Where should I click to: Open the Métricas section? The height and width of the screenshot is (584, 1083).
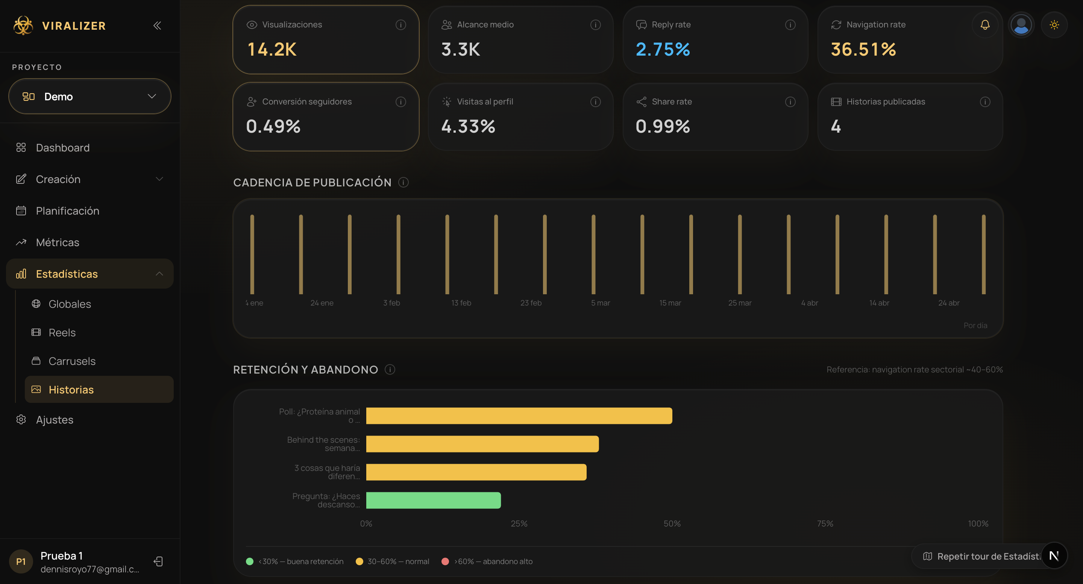pos(89,242)
